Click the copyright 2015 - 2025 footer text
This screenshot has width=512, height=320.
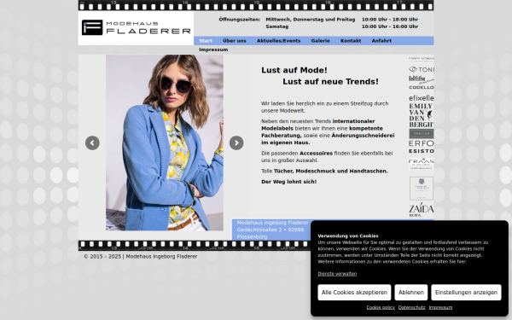[141, 256]
